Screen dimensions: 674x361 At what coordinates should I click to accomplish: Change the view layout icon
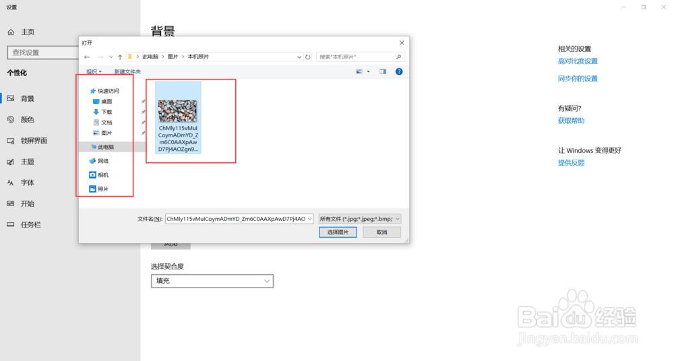pos(359,72)
